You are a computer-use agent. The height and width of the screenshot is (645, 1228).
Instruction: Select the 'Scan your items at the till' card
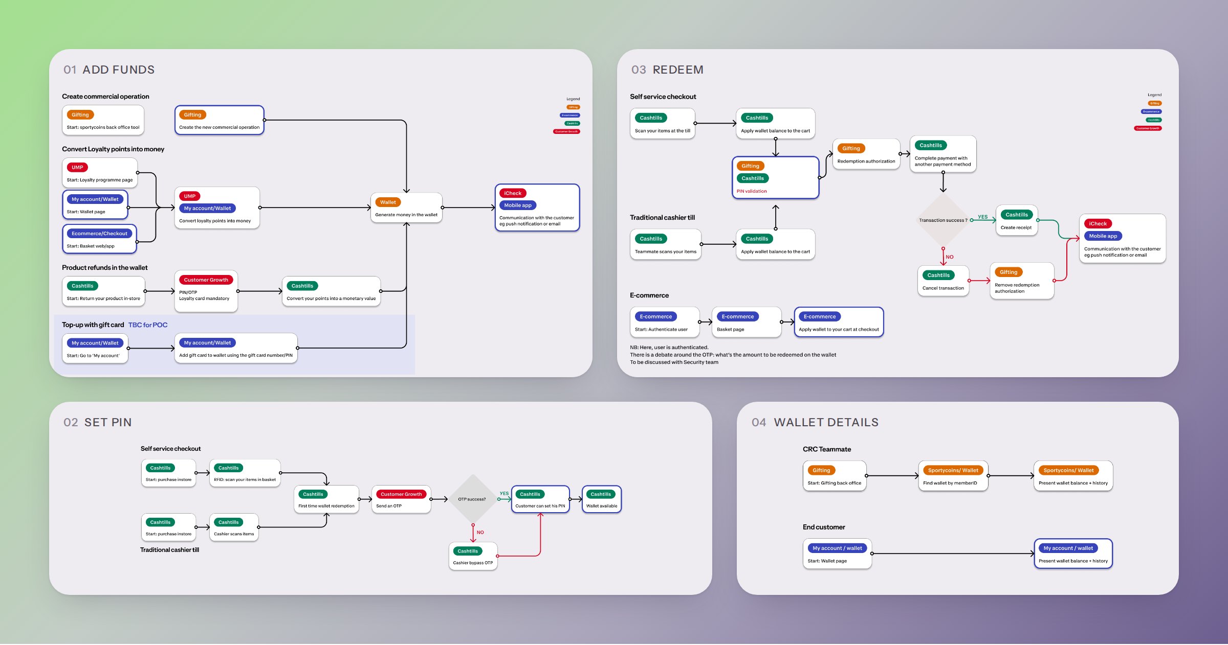(x=663, y=124)
